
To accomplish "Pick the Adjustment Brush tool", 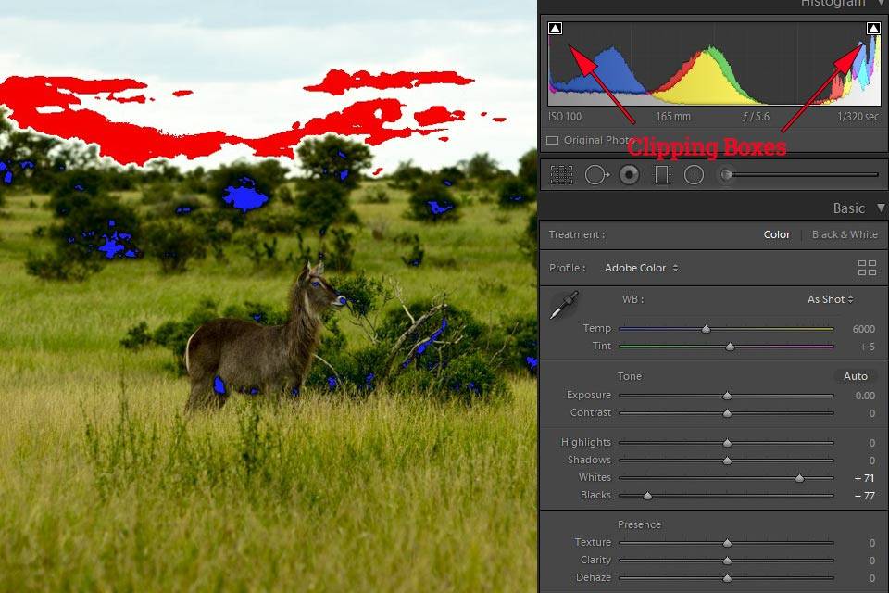I will point(728,174).
